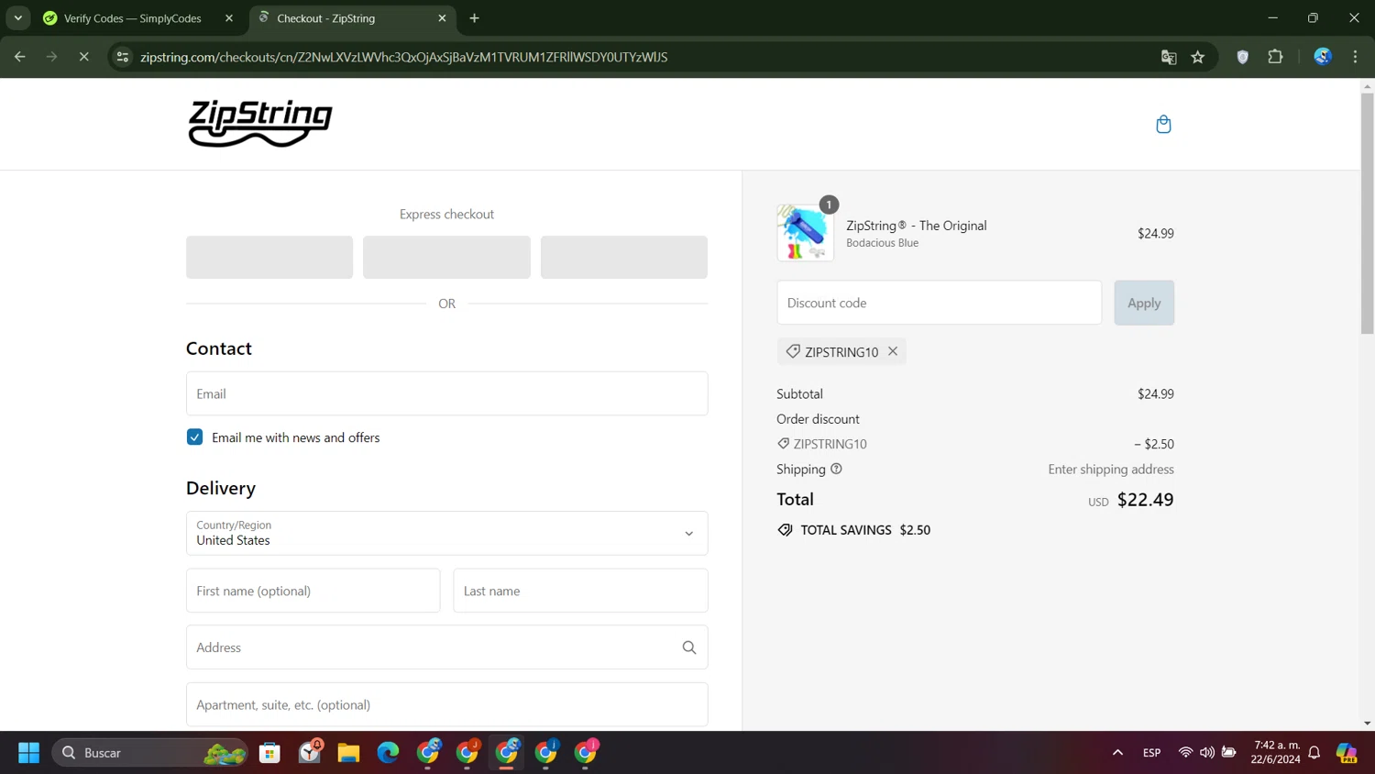Click the Discount code input field
Screen dimensions: 1375x774
[x=939, y=303]
